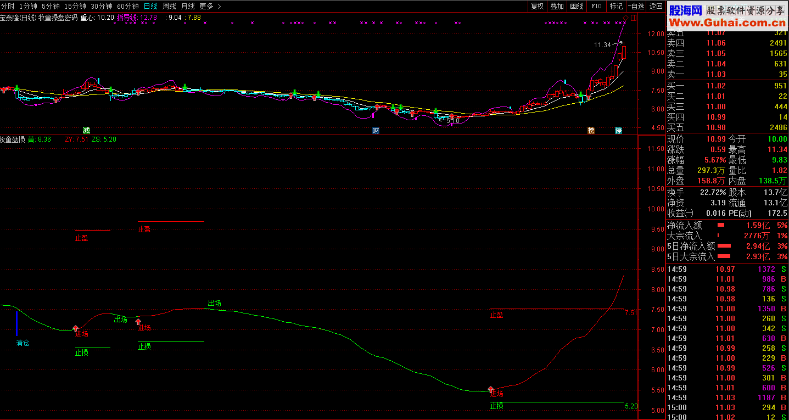Click the 指导线 value label

(137, 18)
